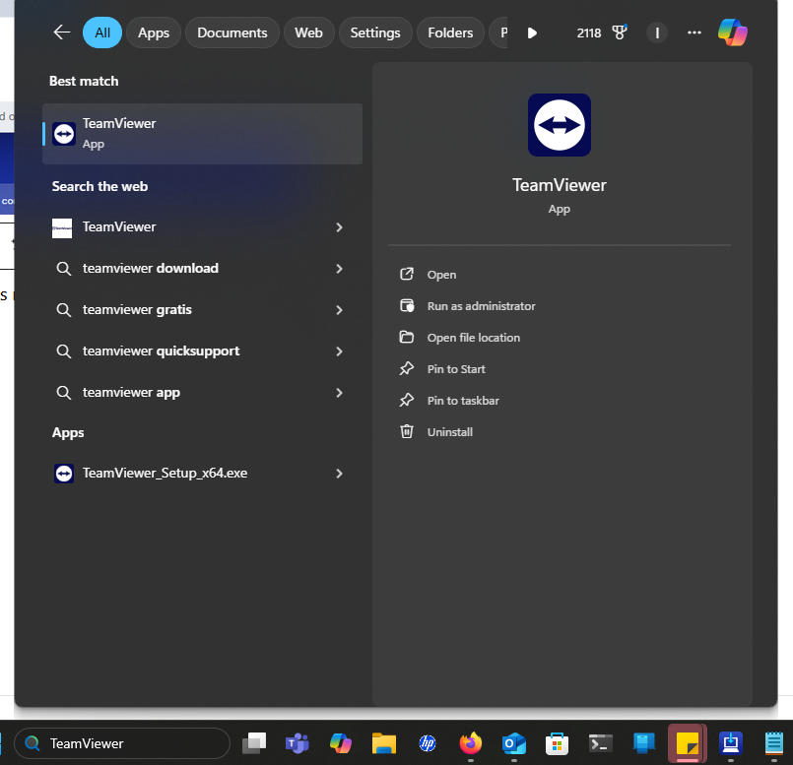Open the TeamViewer best match result
Screen dimensions: 793x765
[x=202, y=134]
